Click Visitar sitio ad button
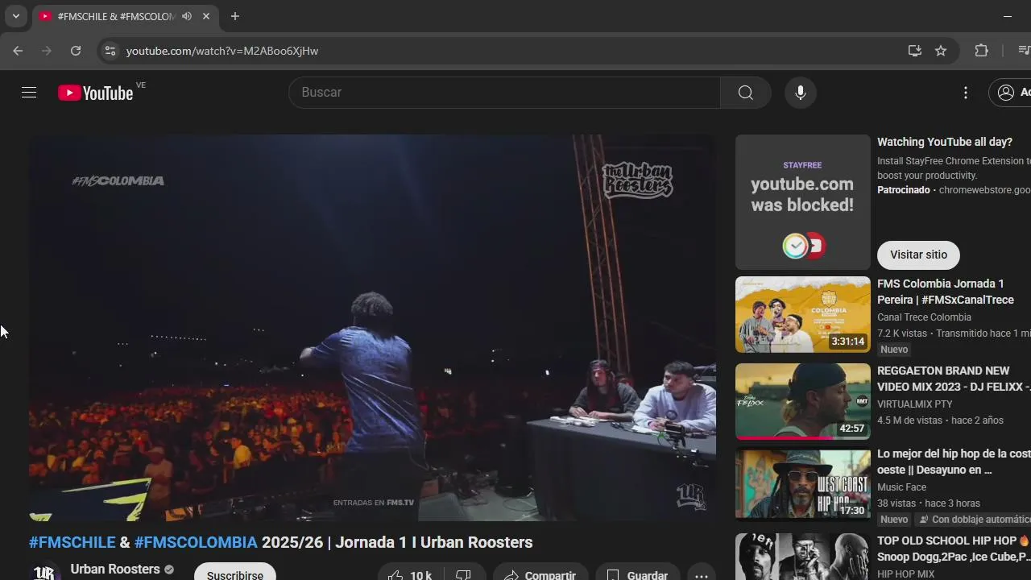 coord(918,255)
